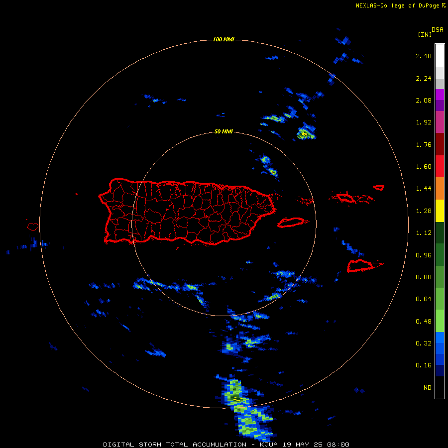The image size is (448, 448).
Task: Click Mona Island outline west of 100 NMI ring
Action: click(33, 227)
